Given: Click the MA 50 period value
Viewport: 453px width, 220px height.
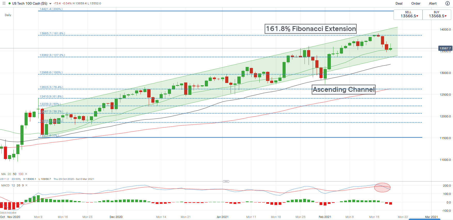Looking at the screenshot, I should [x=15, y=174].
